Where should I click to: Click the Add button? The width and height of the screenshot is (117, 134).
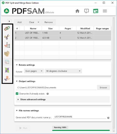pos(19,22)
